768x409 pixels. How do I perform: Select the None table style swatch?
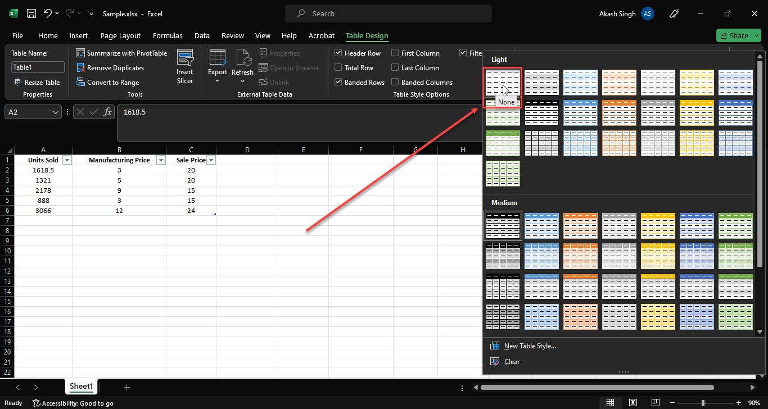(503, 82)
